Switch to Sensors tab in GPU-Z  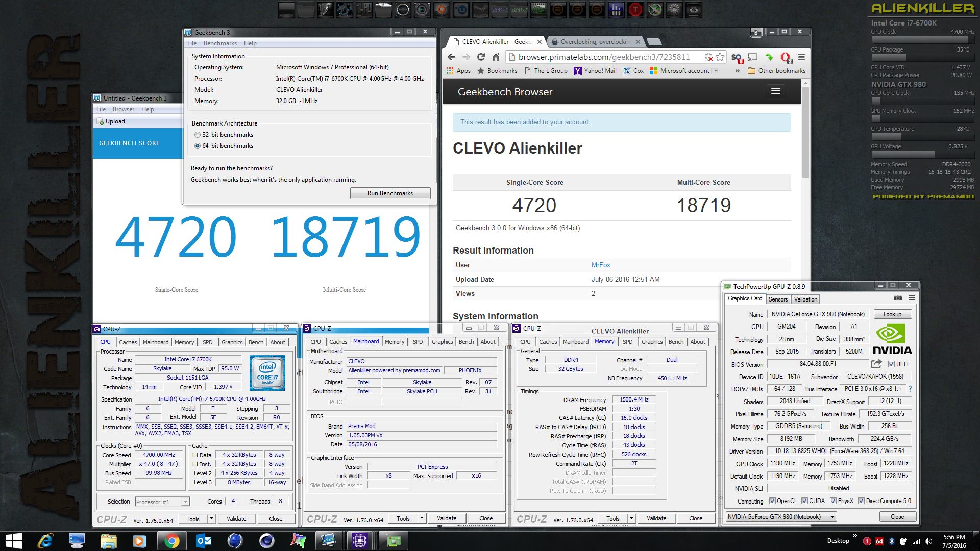778,299
